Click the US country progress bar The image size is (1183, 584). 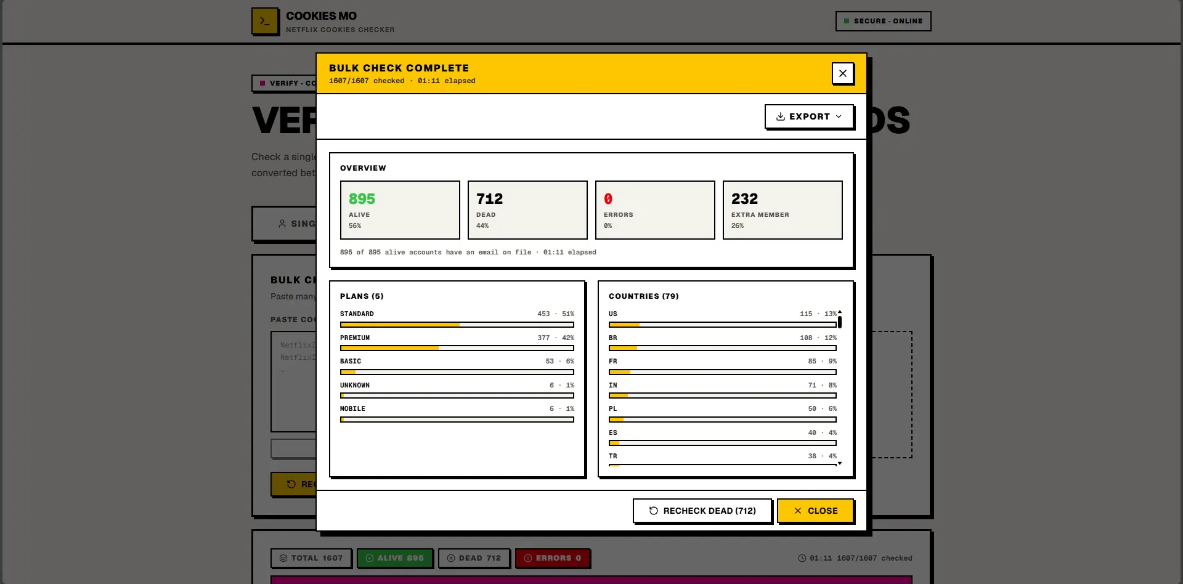click(x=723, y=325)
